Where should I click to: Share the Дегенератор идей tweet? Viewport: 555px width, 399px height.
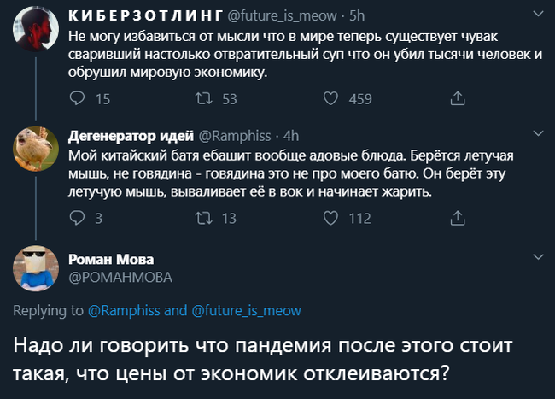[457, 218]
